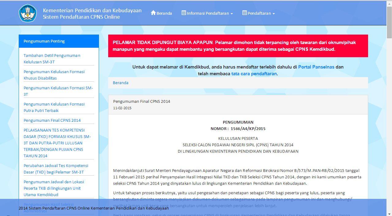Open Perubahan Jadwal Tes Kompetensi Dasar link
This screenshot has height=216, width=392.
tap(56, 169)
